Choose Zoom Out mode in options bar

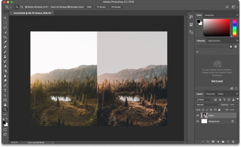pos(22,7)
